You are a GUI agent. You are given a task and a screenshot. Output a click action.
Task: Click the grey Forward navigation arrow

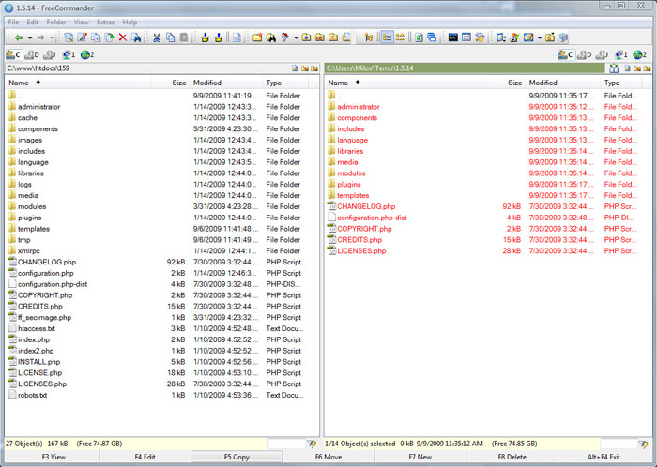pyautogui.click(x=40, y=38)
